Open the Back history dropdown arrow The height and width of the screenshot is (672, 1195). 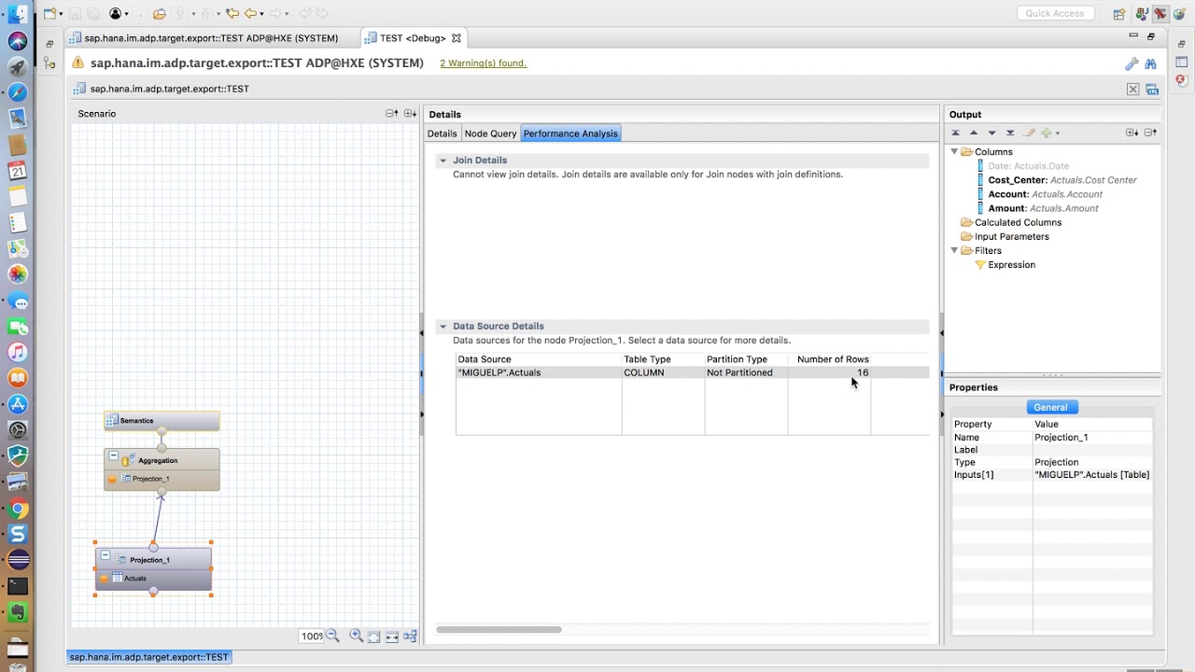click(261, 14)
